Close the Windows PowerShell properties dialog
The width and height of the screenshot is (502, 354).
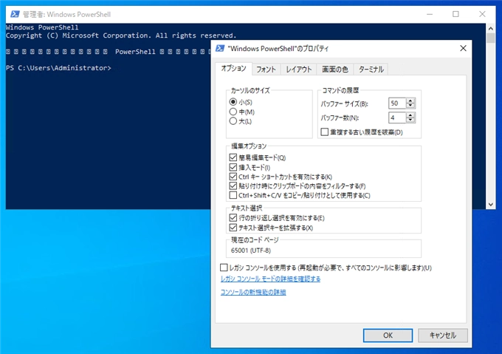pyautogui.click(x=463, y=48)
